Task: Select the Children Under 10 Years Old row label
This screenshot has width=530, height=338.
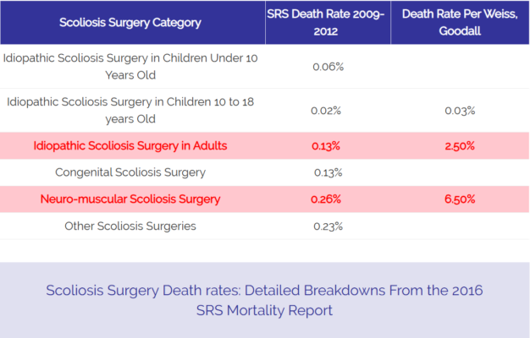Action: (x=131, y=66)
